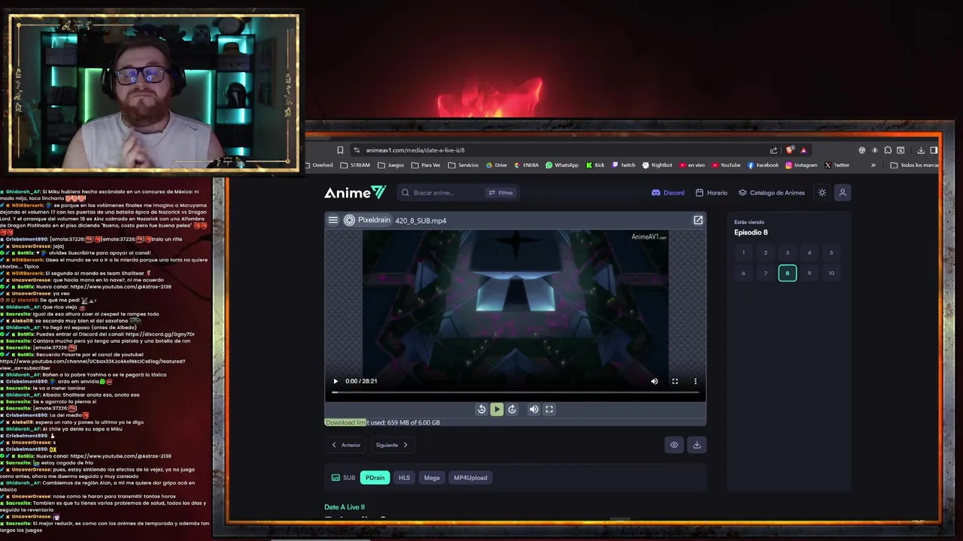
Task: Select episode 6 in the episode grid
Action: [x=743, y=273]
